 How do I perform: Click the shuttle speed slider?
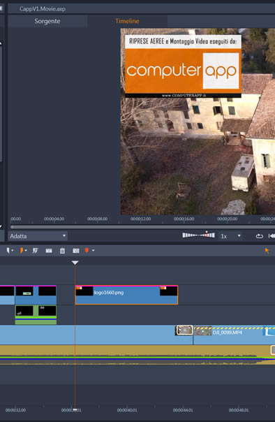[198, 235]
